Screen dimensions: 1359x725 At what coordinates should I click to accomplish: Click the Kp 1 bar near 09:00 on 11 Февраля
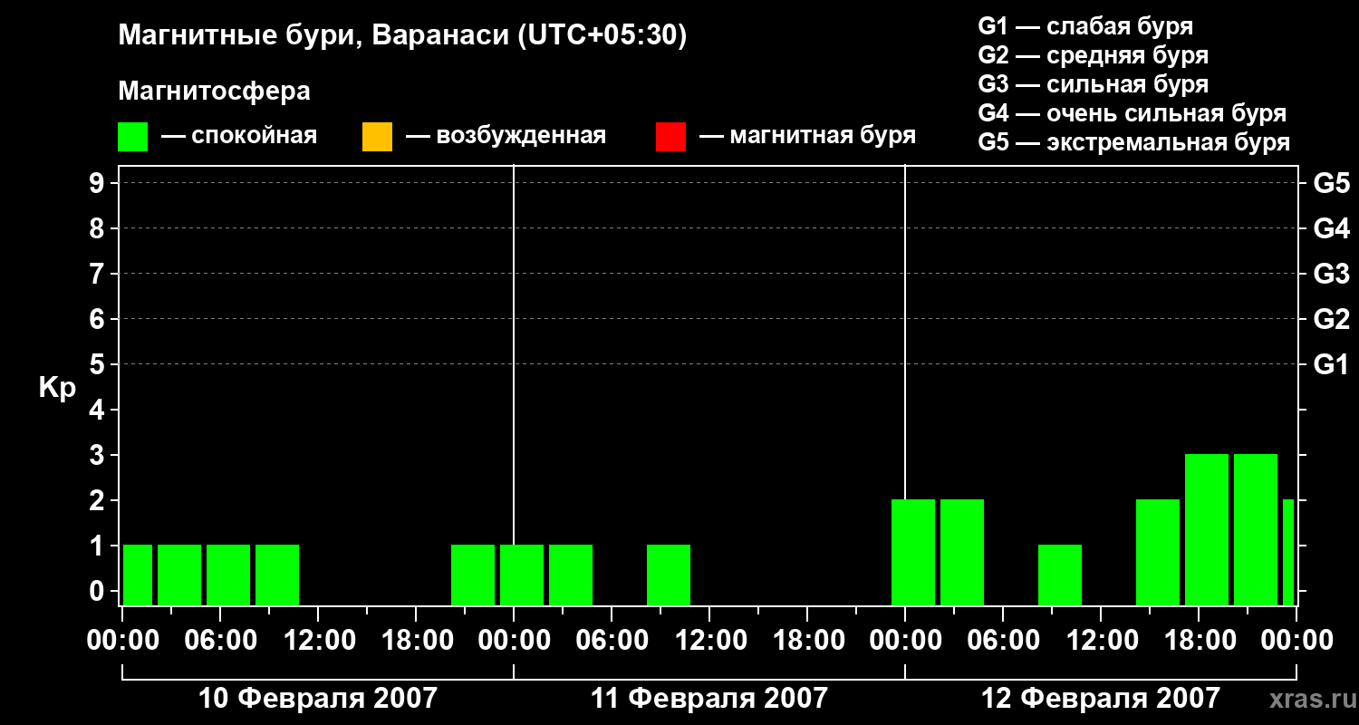(x=669, y=575)
